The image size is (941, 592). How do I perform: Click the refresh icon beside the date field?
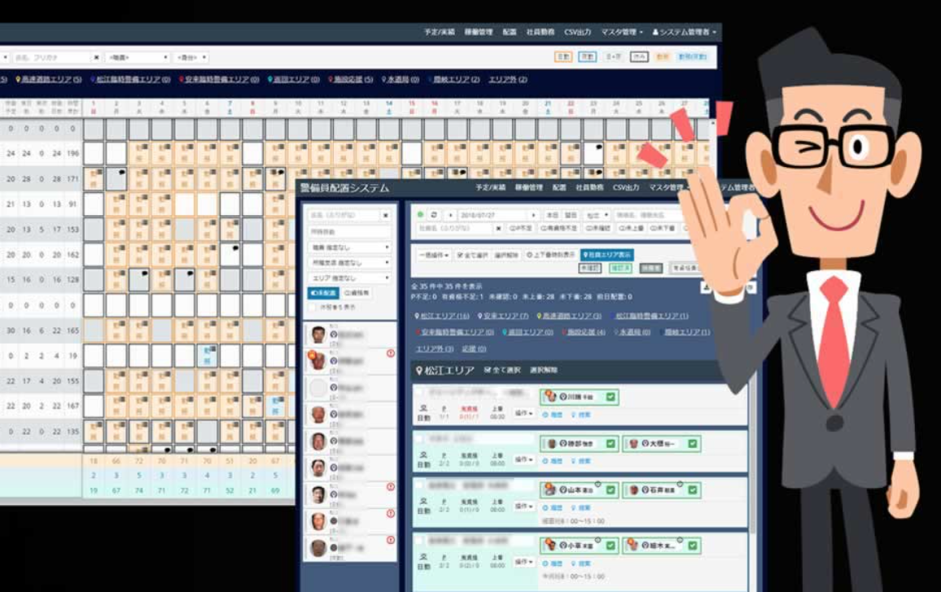point(434,215)
